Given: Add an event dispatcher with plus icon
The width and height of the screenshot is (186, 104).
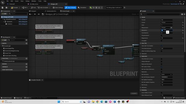Looking at the screenshot, I should pyautogui.click(x=26, y=70).
